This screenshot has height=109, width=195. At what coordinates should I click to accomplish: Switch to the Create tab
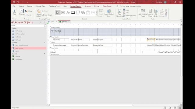[30, 6]
